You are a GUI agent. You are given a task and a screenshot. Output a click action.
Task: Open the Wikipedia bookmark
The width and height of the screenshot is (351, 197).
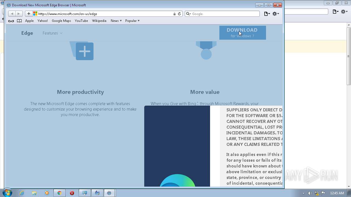(x=99, y=21)
